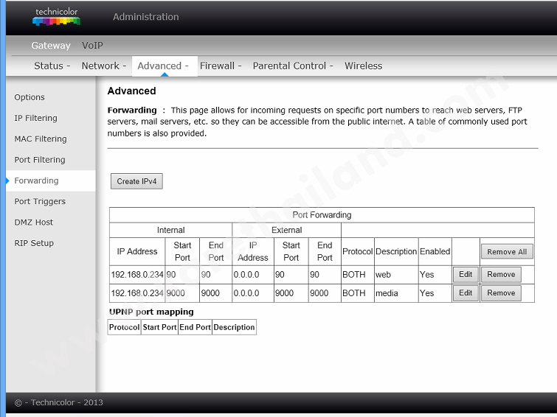Open the Gateway tab

coord(50,46)
